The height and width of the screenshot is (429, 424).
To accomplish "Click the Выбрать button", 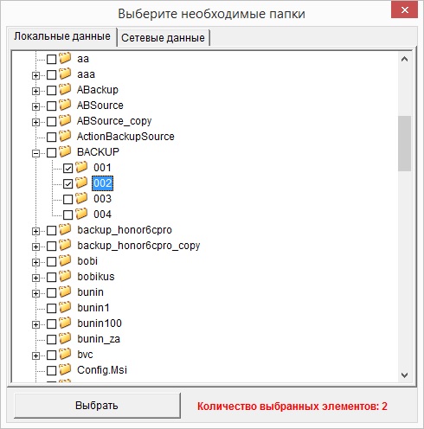I will tap(97, 406).
